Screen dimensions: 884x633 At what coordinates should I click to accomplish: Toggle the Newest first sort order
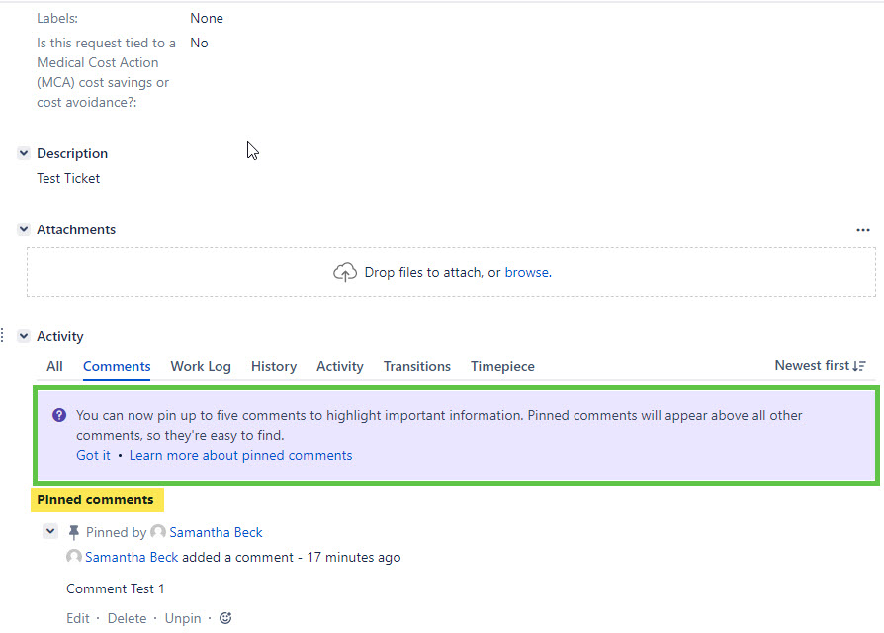821,365
